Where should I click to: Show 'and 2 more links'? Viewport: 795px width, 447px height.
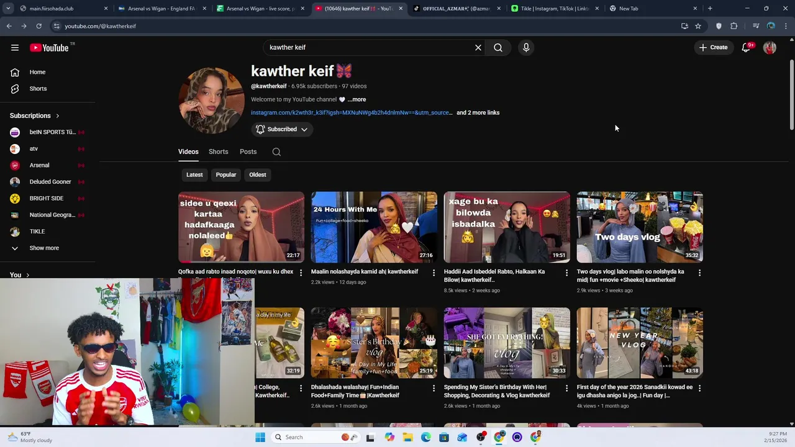click(478, 113)
